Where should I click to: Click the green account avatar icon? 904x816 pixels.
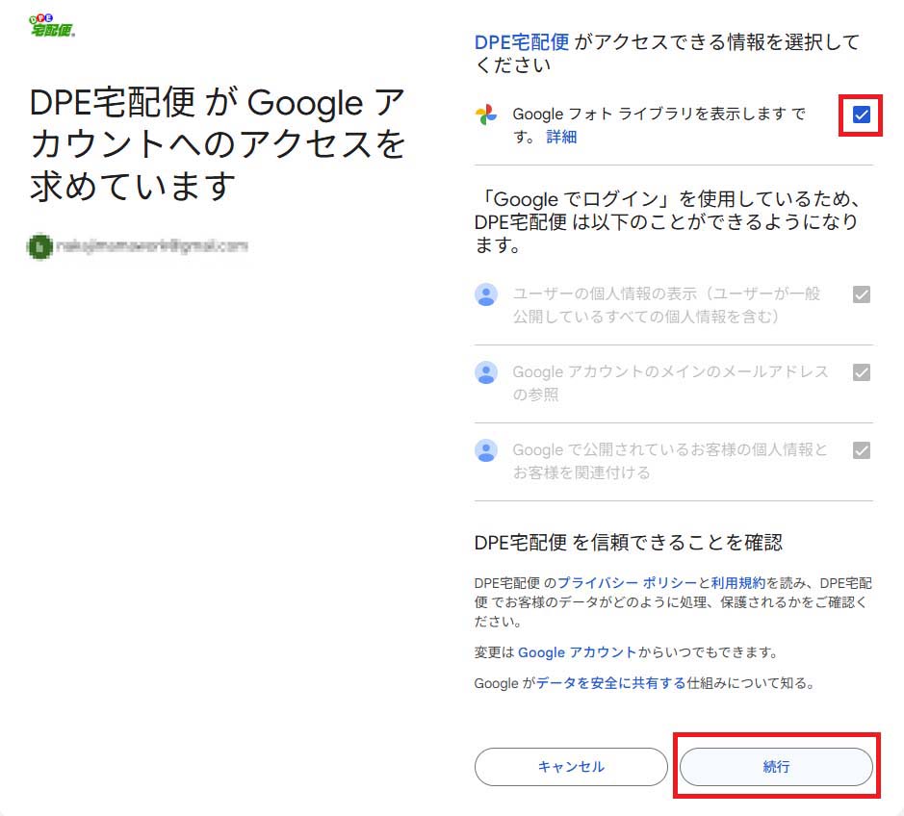point(39,246)
